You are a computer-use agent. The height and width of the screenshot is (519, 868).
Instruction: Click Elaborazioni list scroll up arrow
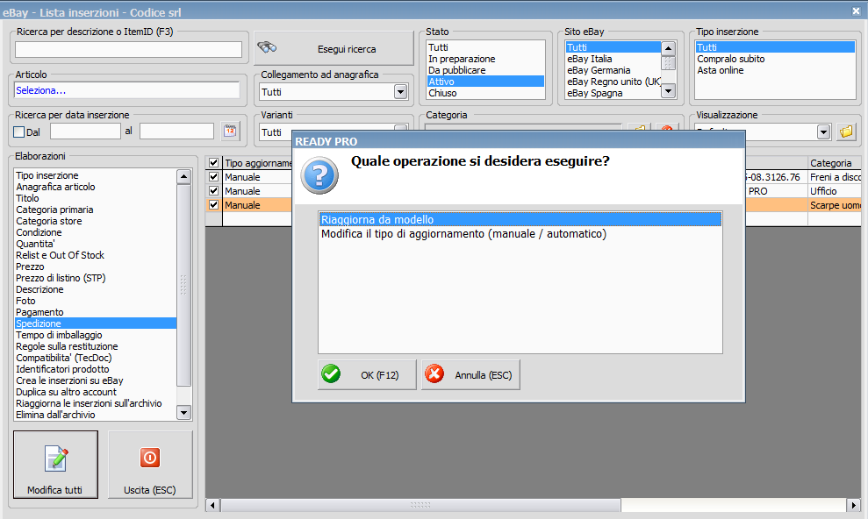[x=183, y=176]
